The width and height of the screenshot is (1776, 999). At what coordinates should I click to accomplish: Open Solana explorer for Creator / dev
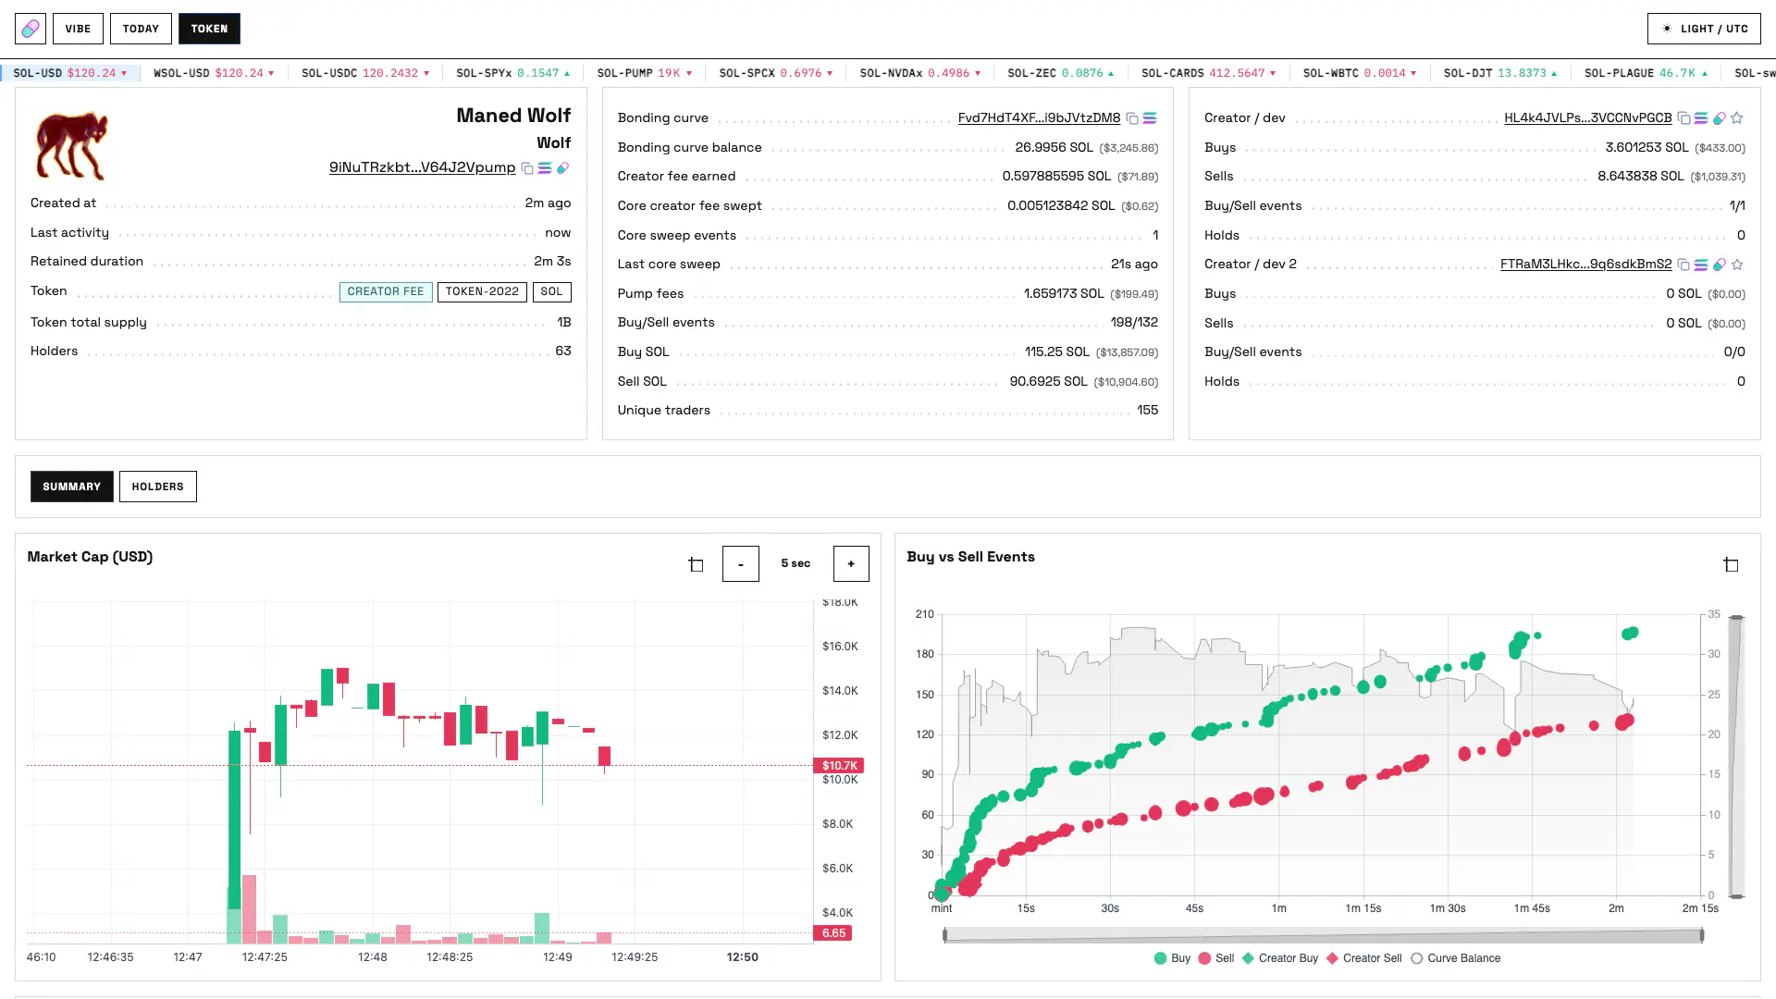click(1701, 118)
